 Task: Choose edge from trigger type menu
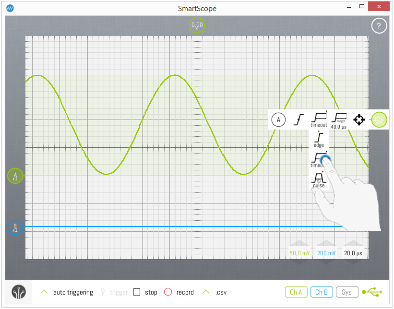click(319, 139)
